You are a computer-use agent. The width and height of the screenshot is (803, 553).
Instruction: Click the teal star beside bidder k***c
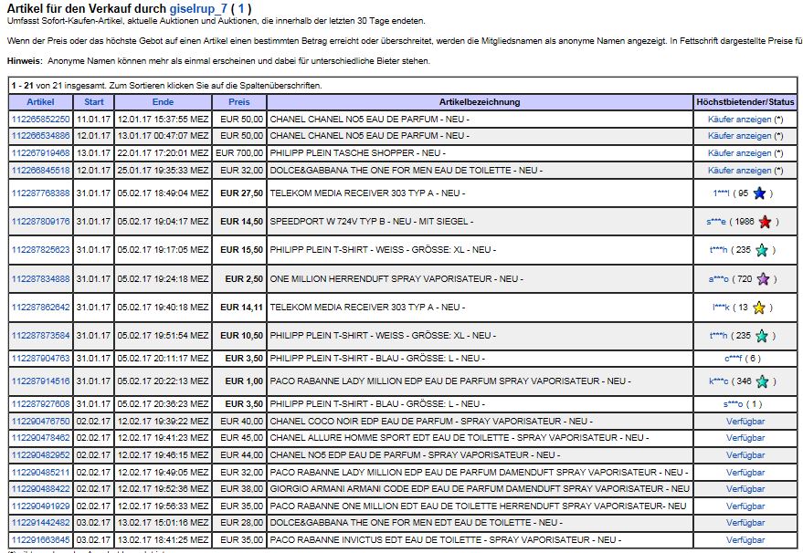click(x=762, y=381)
